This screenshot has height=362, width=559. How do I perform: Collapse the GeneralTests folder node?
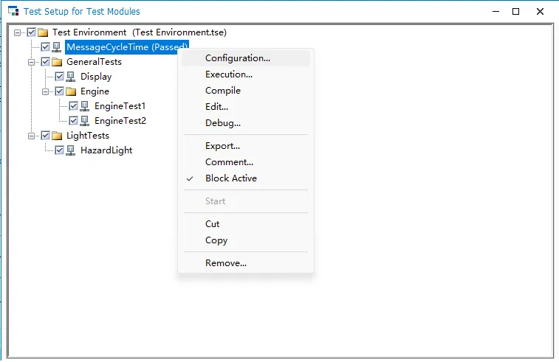tap(31, 62)
